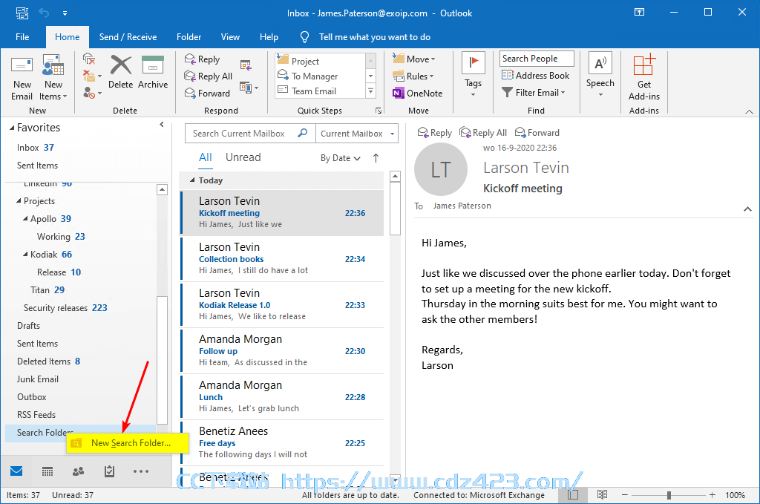The width and height of the screenshot is (760, 504).
Task: Open People view in navigation bar
Action: pos(78,471)
